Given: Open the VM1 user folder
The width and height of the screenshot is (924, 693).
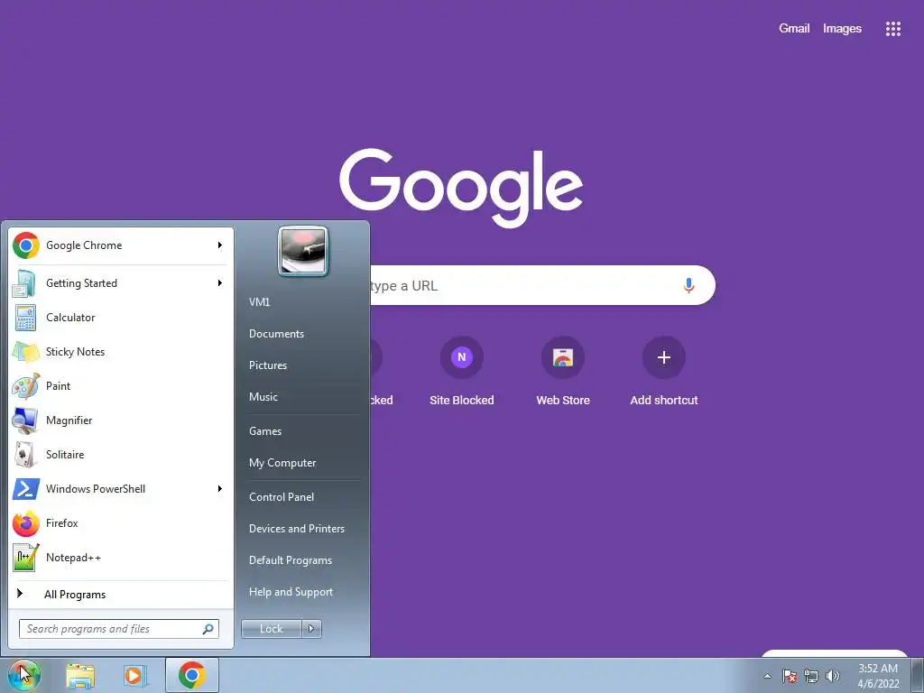Looking at the screenshot, I should [259, 301].
